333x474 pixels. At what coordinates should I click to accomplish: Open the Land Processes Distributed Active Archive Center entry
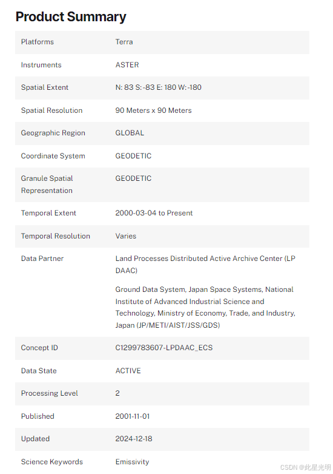[205, 265]
